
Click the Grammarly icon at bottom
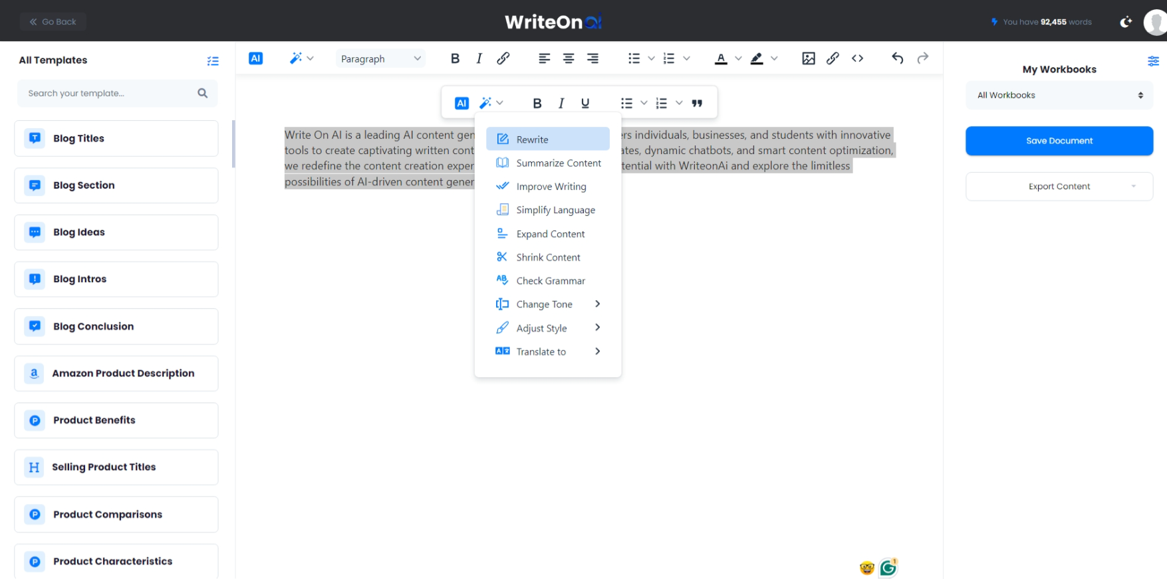coord(888,568)
